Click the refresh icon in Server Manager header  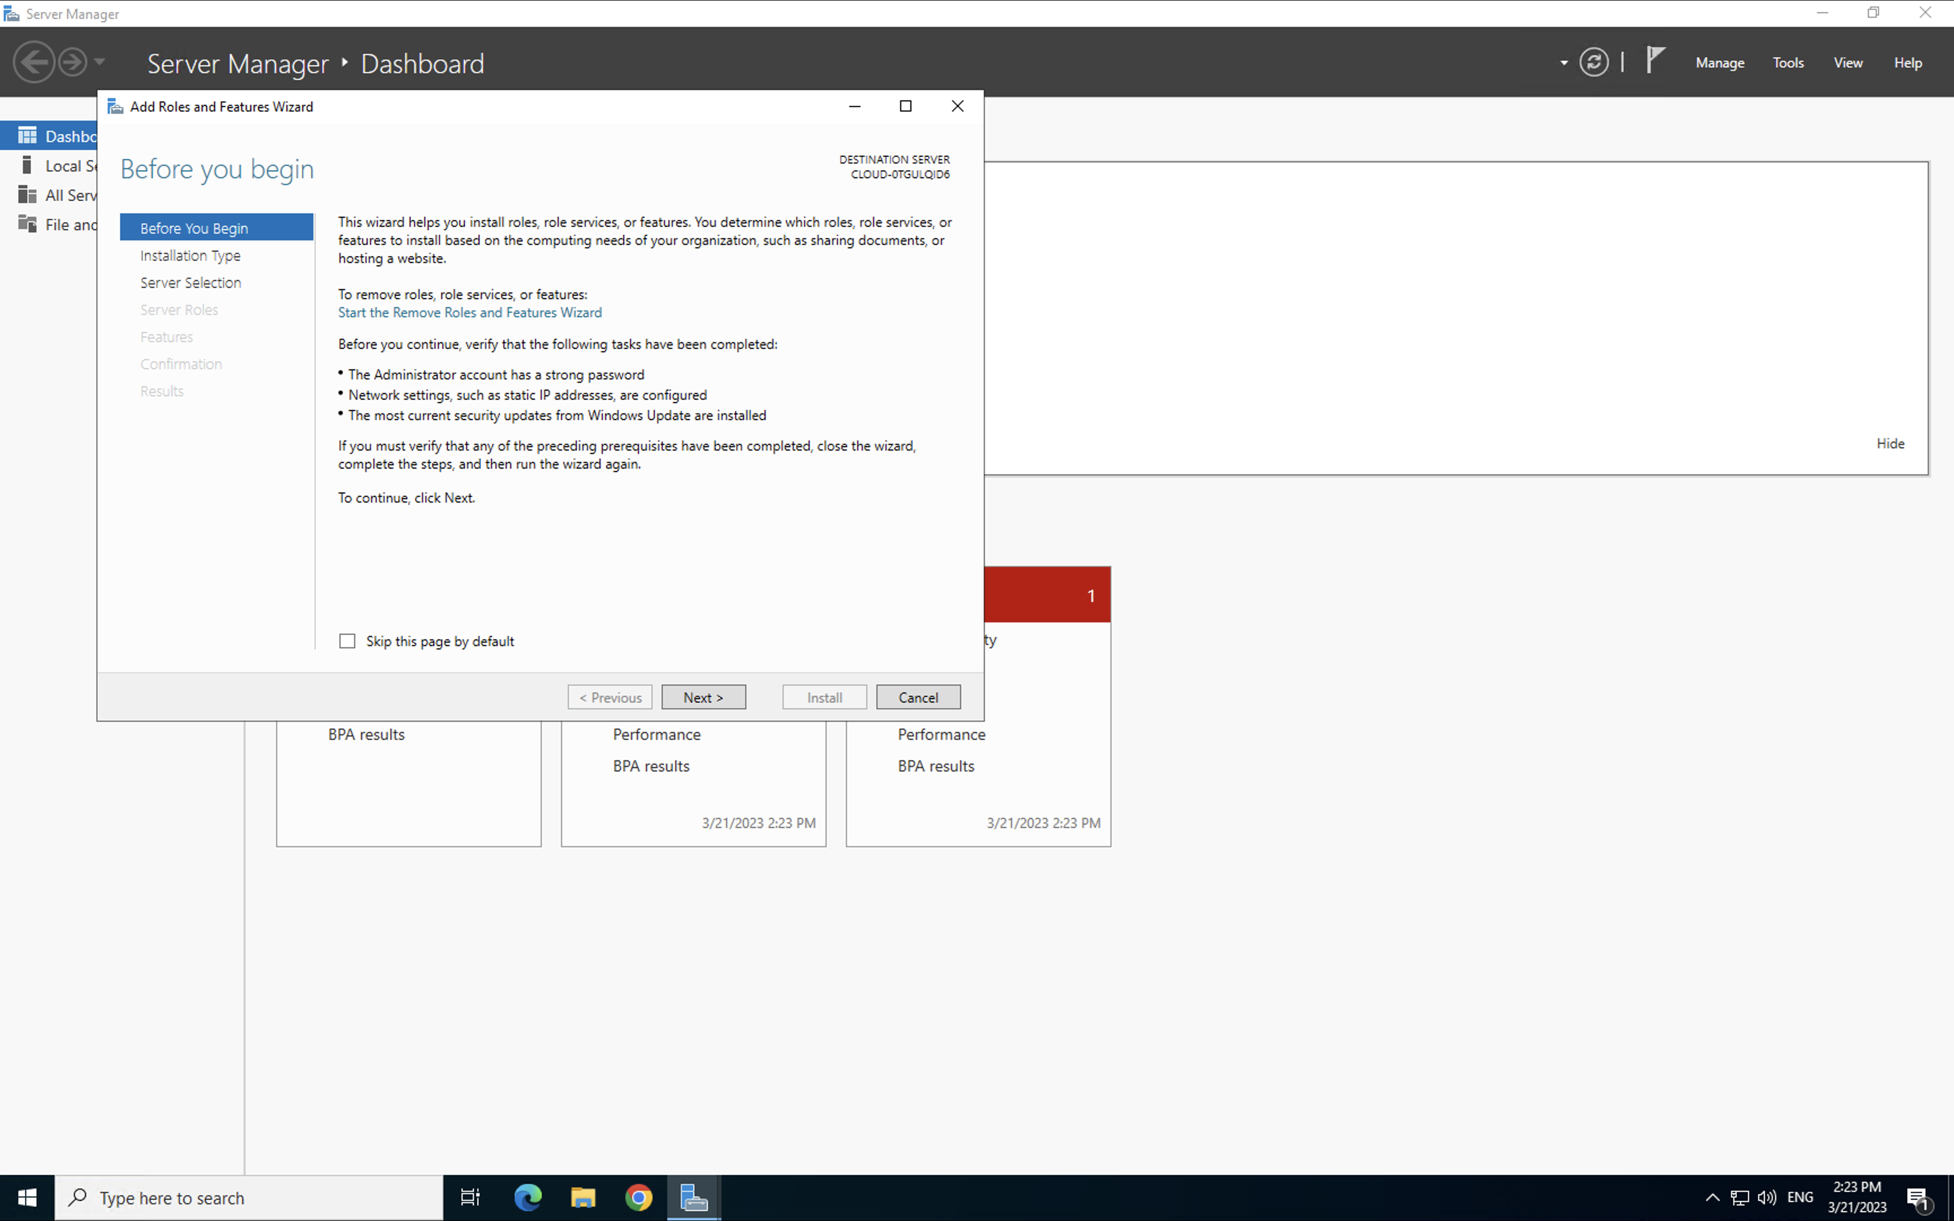[x=1593, y=62]
